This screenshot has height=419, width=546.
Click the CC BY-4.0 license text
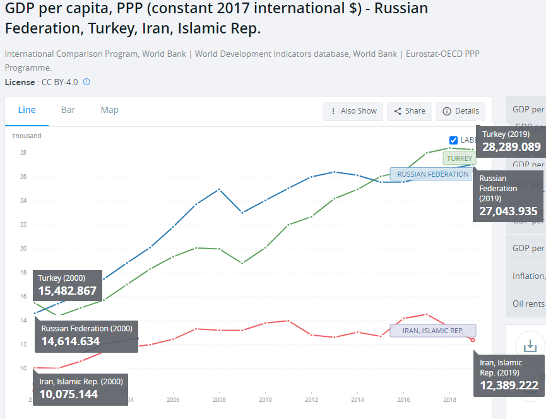(59, 83)
